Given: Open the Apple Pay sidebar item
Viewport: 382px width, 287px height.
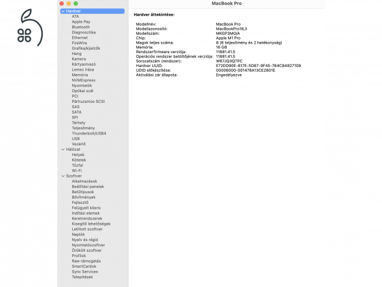Looking at the screenshot, I should (81, 22).
